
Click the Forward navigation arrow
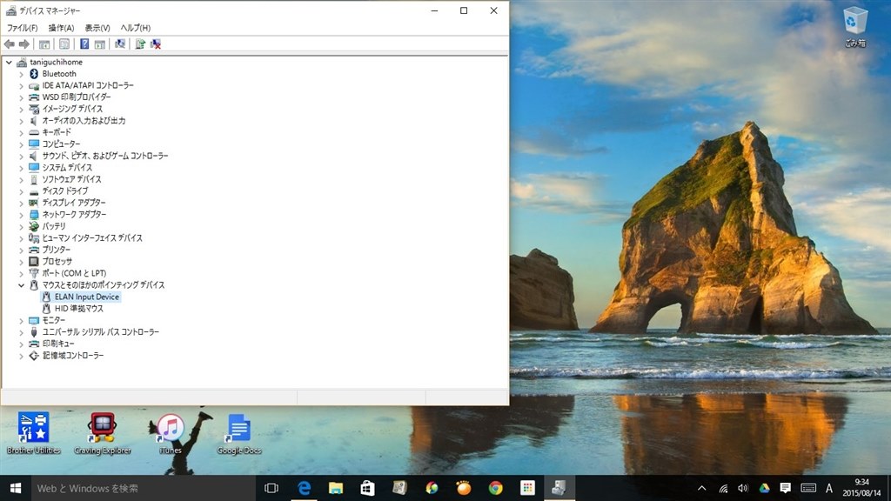click(23, 43)
